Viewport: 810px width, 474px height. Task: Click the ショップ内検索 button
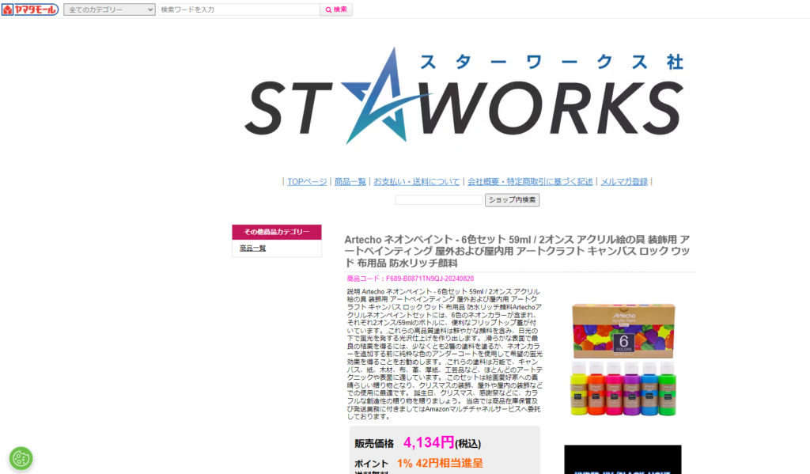(x=512, y=199)
